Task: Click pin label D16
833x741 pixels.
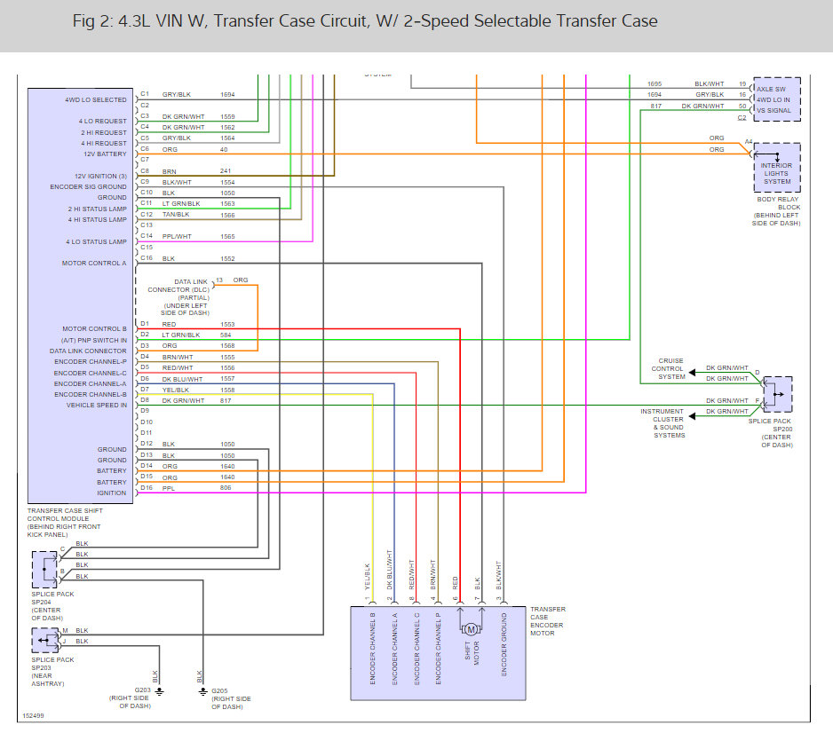Action: [147, 487]
